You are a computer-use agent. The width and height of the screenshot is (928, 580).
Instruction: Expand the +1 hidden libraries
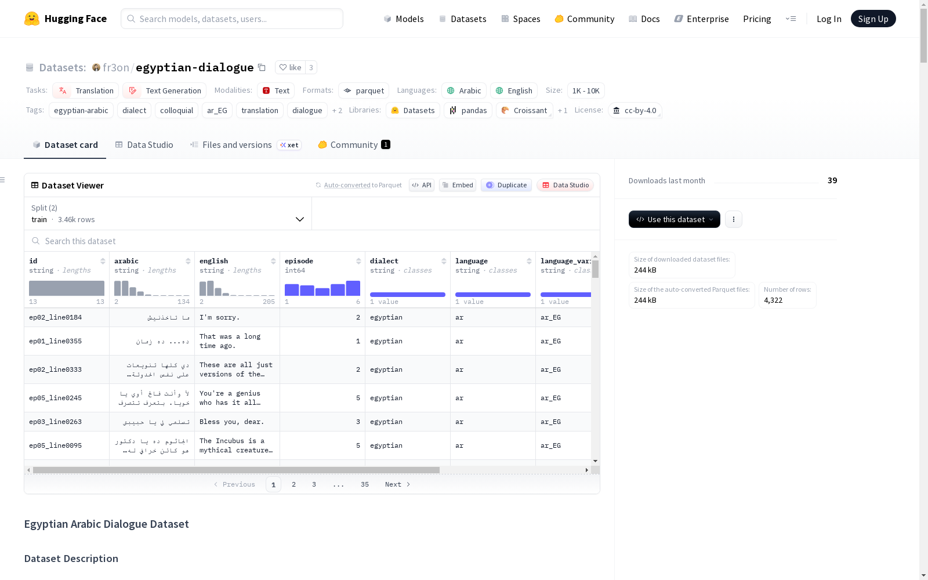point(563,110)
